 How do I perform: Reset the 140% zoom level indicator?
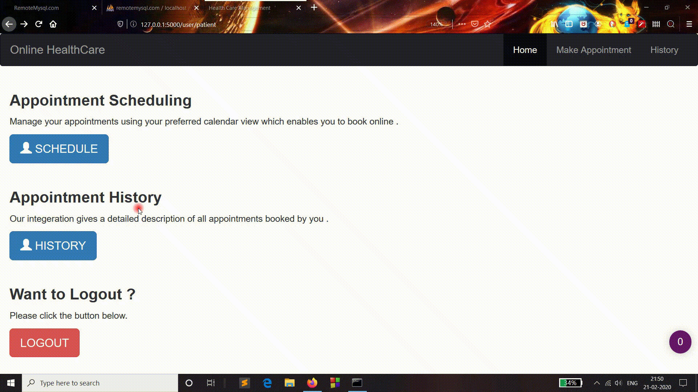436,24
